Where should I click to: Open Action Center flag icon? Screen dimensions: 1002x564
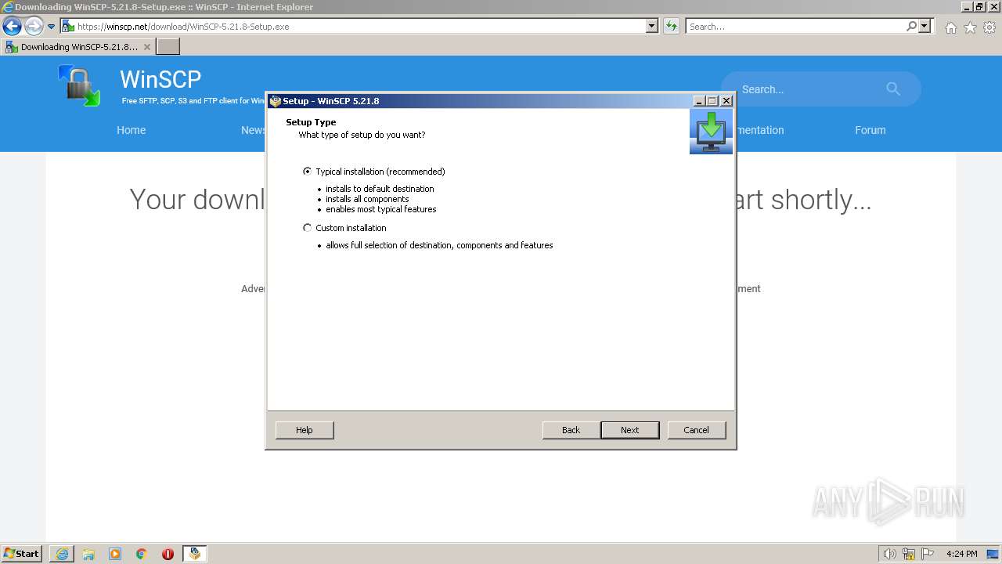tap(928, 554)
